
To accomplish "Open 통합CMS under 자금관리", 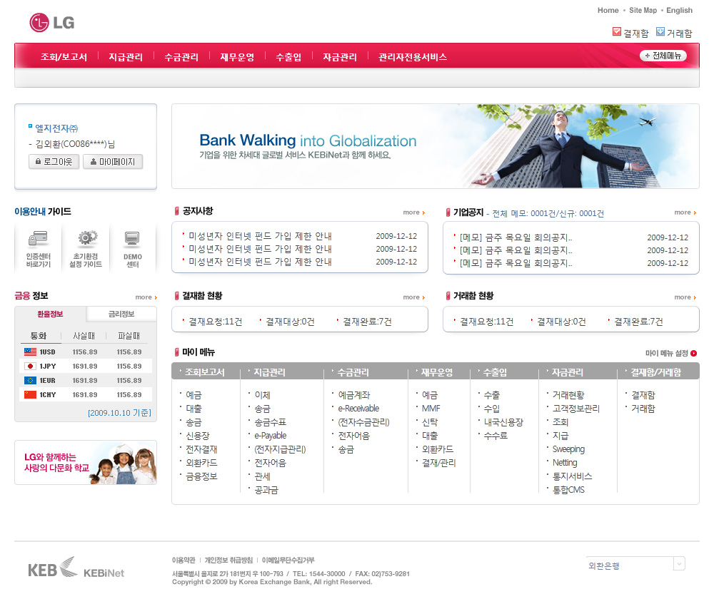I will (568, 490).
